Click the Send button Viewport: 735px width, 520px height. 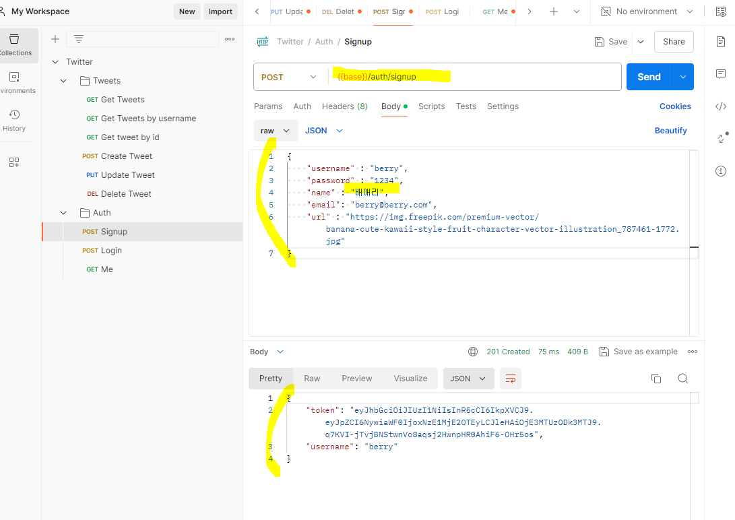click(x=649, y=77)
